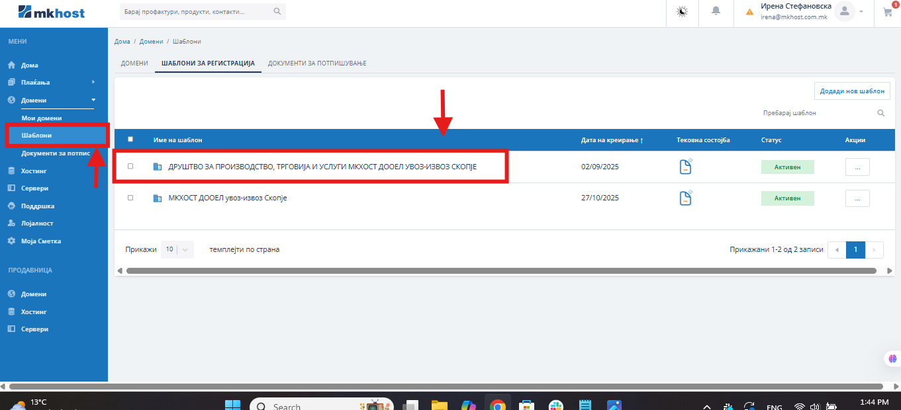Open the notifications bell icon
The width and height of the screenshot is (901, 410).
click(x=716, y=12)
